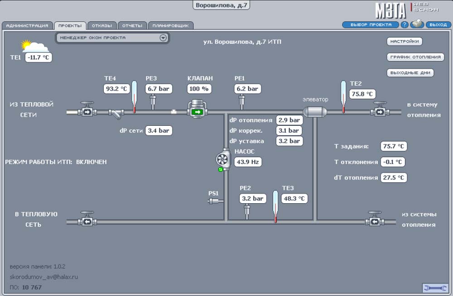Click the НАСОС pump icon
The height and width of the screenshot is (296, 453).
[223, 159]
